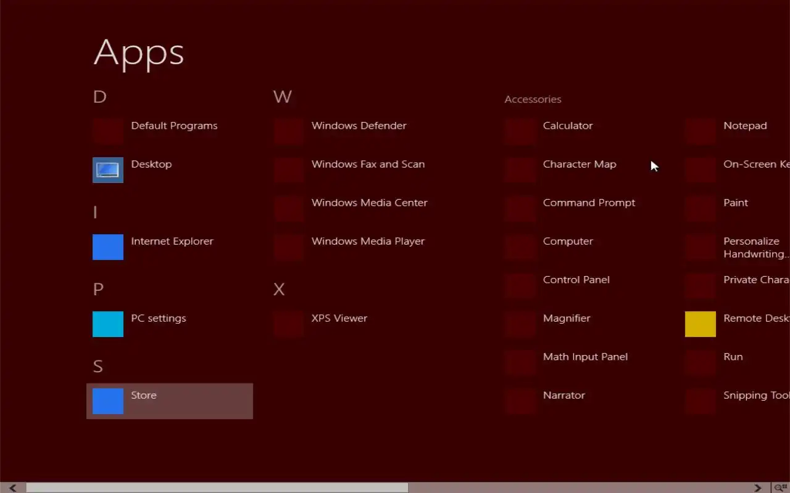Start Narrator by its label

(564, 395)
